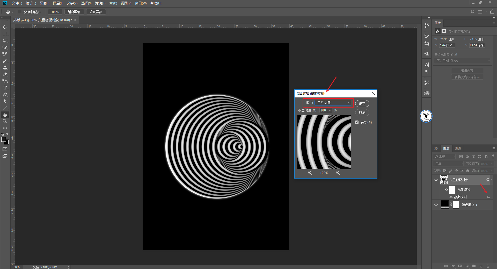This screenshot has height=269, width=497.
Task: Open the 模式 blend mode dropdown
Action: (333, 103)
